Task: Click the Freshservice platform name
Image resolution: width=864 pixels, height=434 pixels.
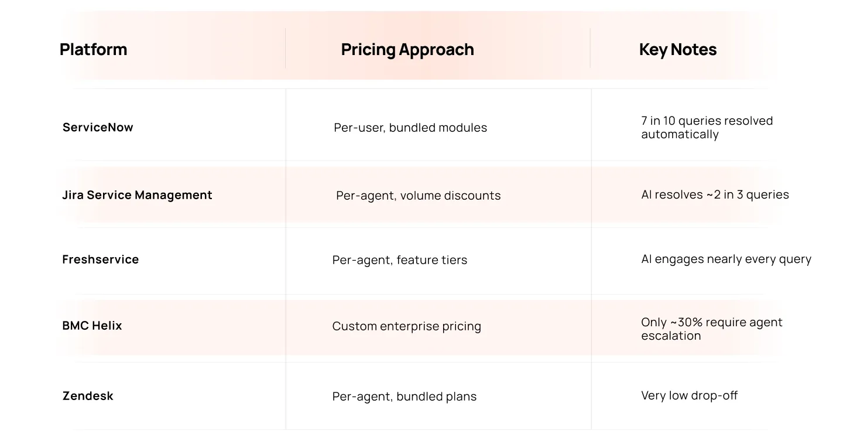Action: tap(101, 259)
